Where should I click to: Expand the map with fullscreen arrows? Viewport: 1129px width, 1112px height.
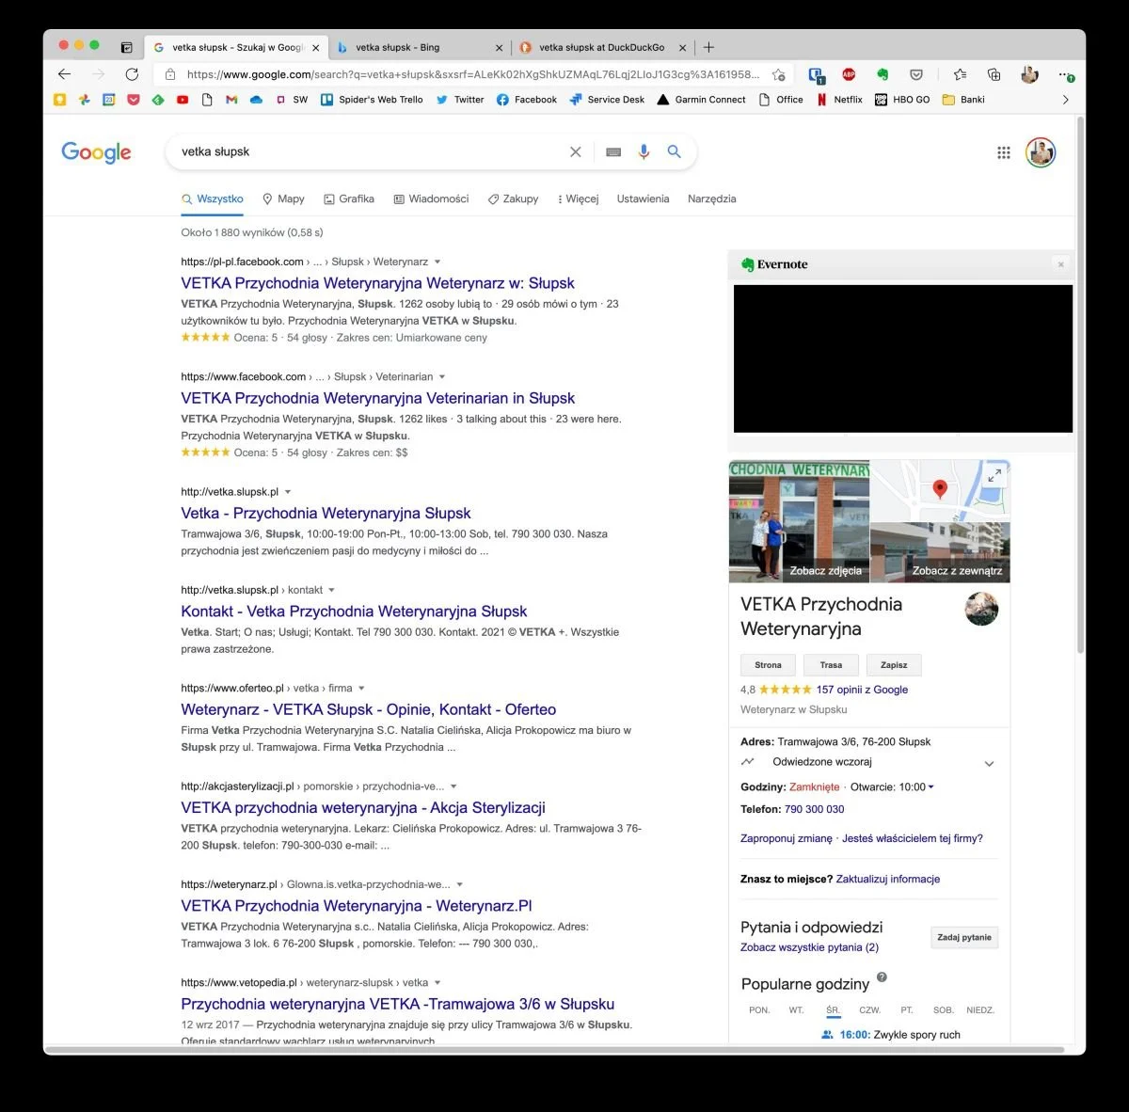point(994,476)
